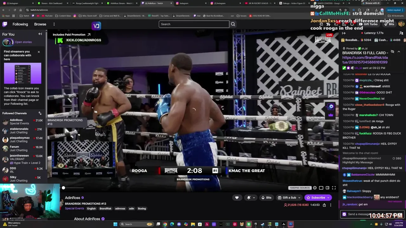Open stream options three-dot menu
The width and height of the screenshot is (406, 228).
click(x=331, y=205)
